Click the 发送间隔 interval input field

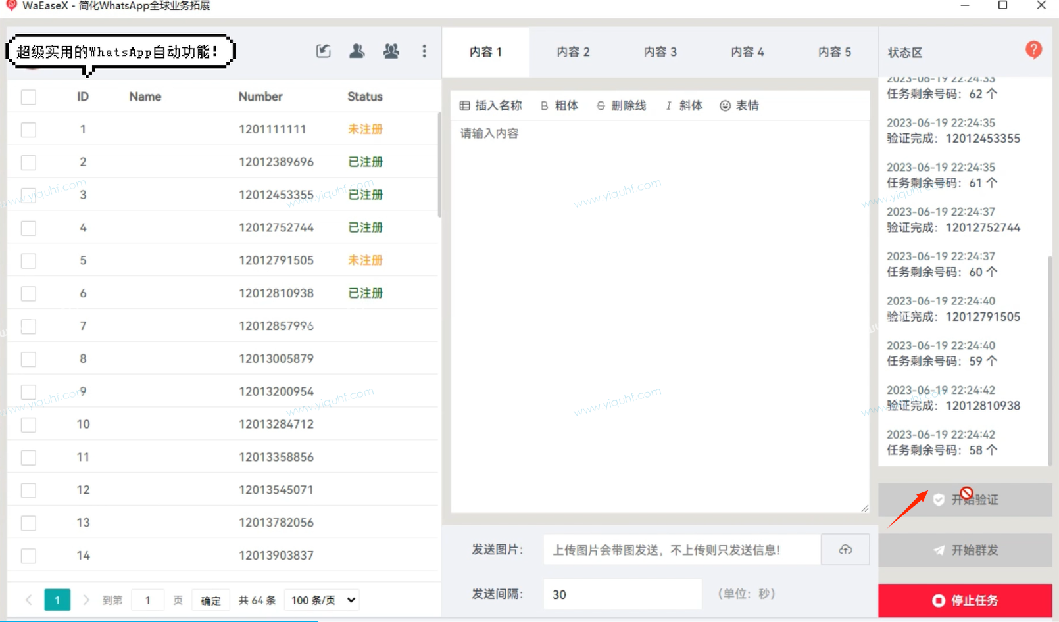[622, 594]
